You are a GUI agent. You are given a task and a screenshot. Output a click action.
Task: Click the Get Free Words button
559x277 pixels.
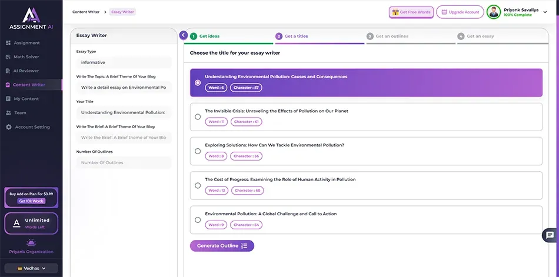point(411,12)
